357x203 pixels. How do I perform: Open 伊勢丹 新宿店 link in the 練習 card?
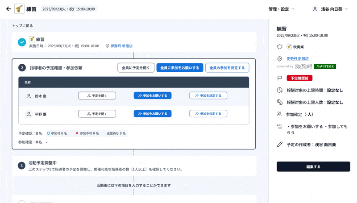tap(121, 46)
